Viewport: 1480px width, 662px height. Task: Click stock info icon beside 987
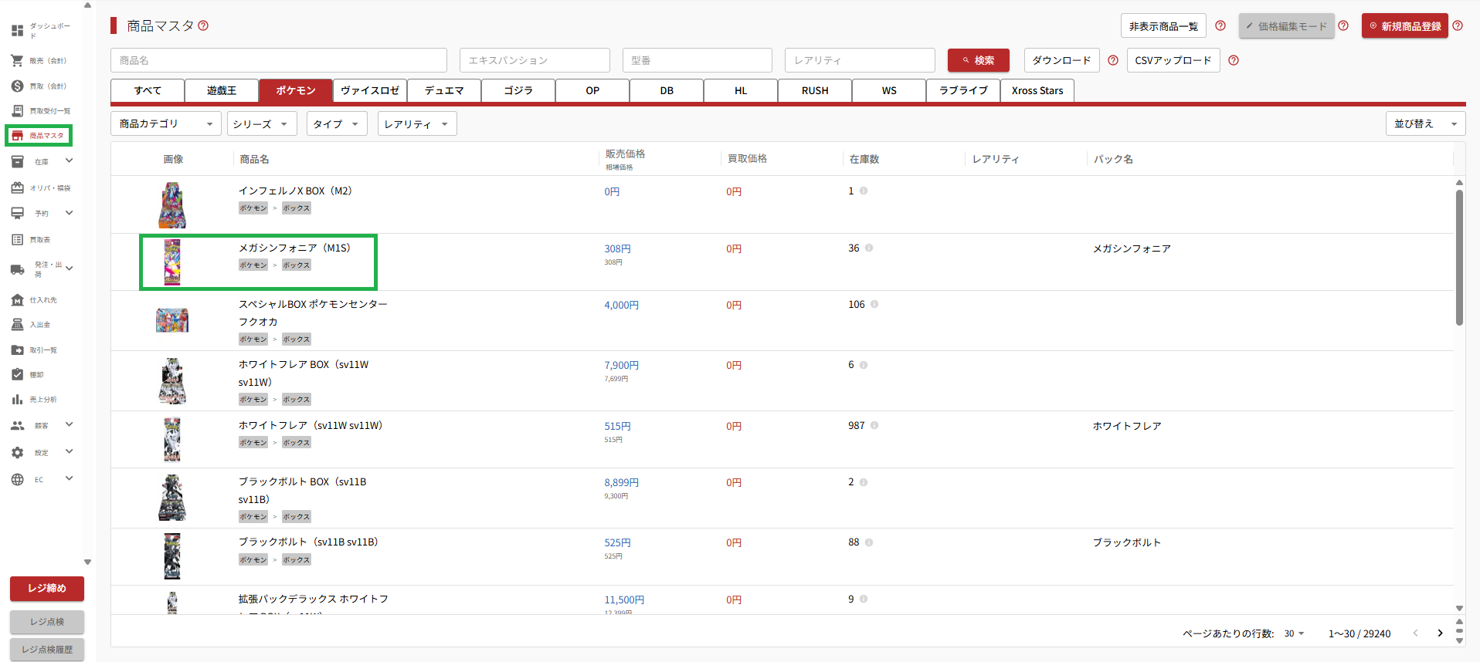coord(874,425)
